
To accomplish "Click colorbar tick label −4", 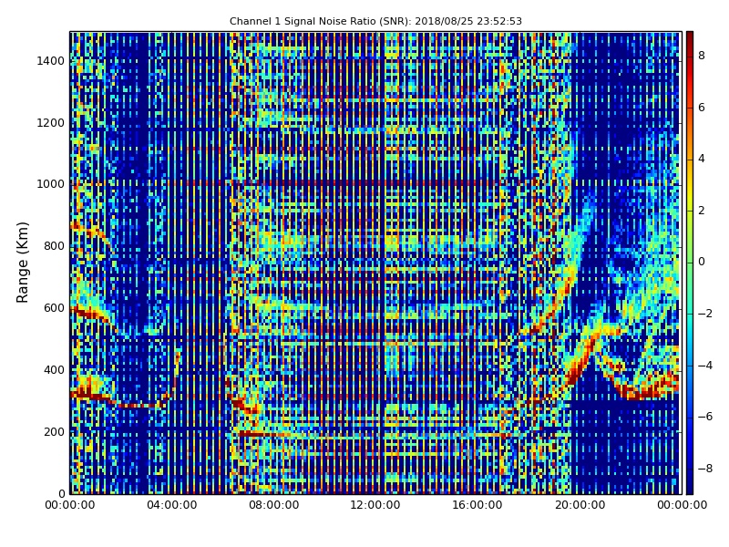I will pyautogui.click(x=705, y=366).
